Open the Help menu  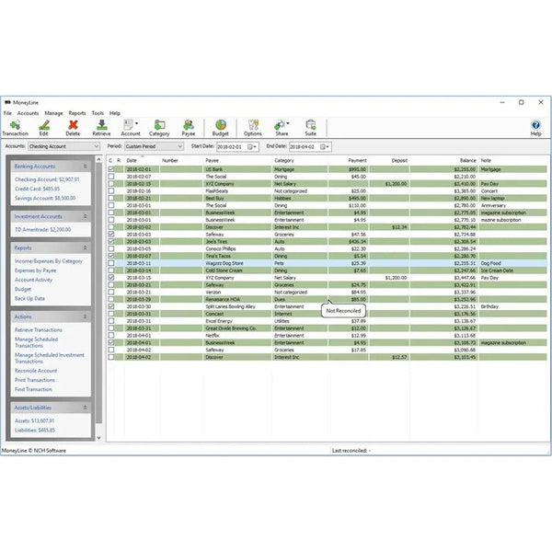pos(115,113)
